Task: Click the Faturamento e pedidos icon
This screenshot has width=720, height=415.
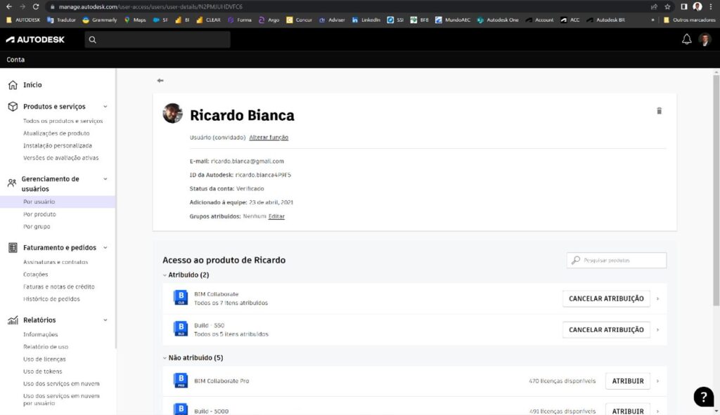Action: coord(13,248)
